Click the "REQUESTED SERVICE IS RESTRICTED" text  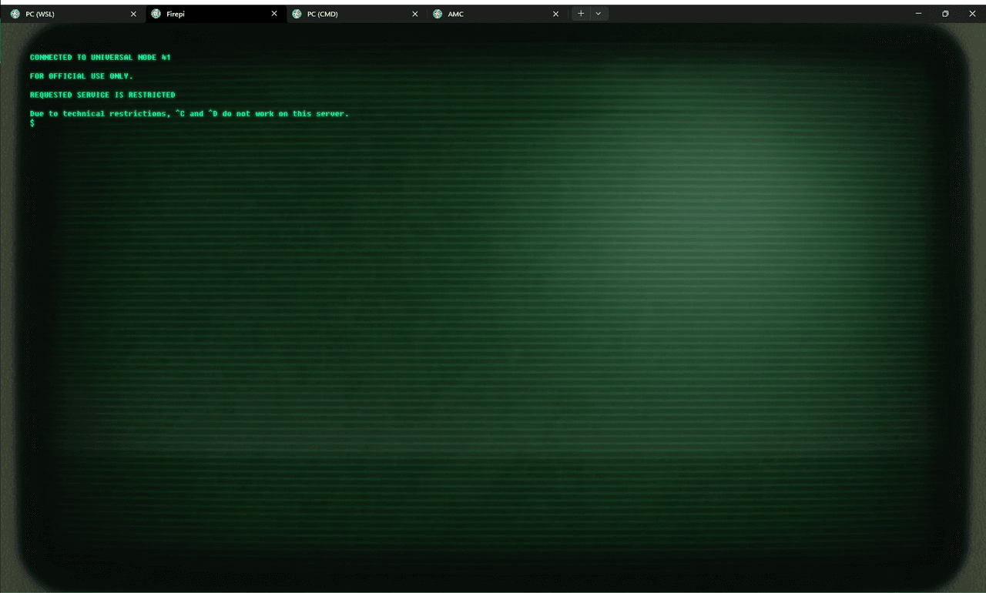pos(102,95)
